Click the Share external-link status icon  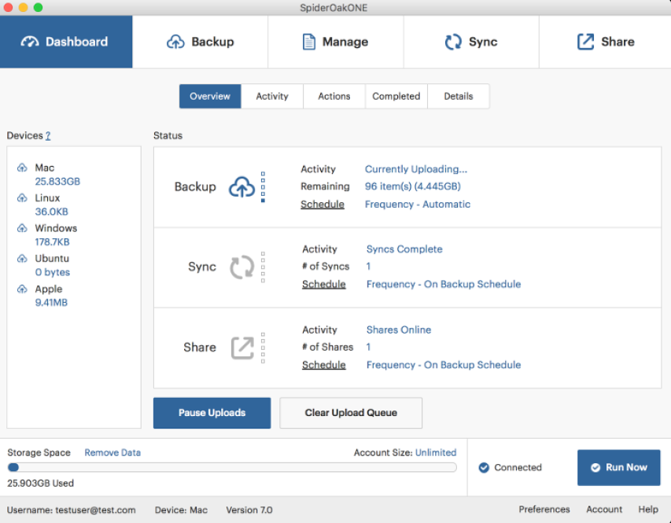(242, 348)
